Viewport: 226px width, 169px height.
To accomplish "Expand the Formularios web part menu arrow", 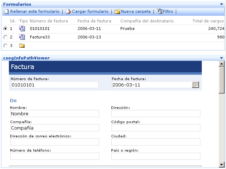I will pyautogui.click(x=221, y=4).
